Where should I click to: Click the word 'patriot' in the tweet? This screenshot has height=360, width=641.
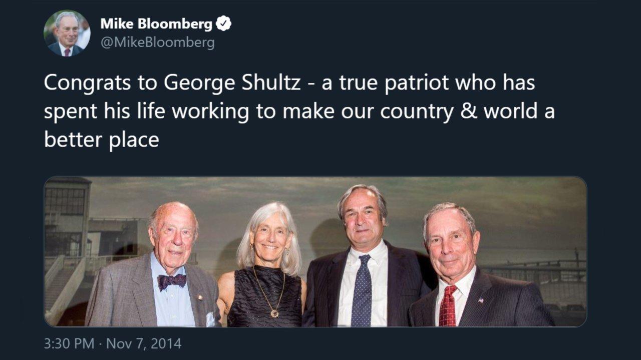(x=419, y=83)
